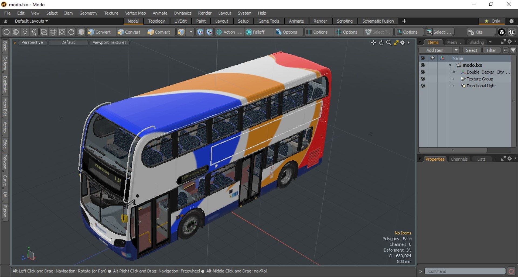Open the Shading tab overflow dropdown arrow
The width and height of the screenshot is (518, 277).
pos(490,42)
